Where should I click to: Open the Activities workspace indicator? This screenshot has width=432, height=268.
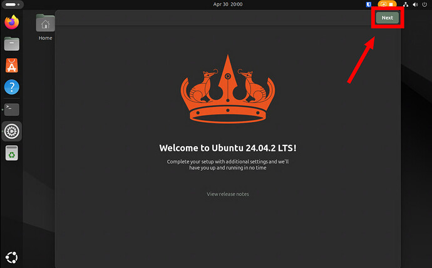(13, 4)
